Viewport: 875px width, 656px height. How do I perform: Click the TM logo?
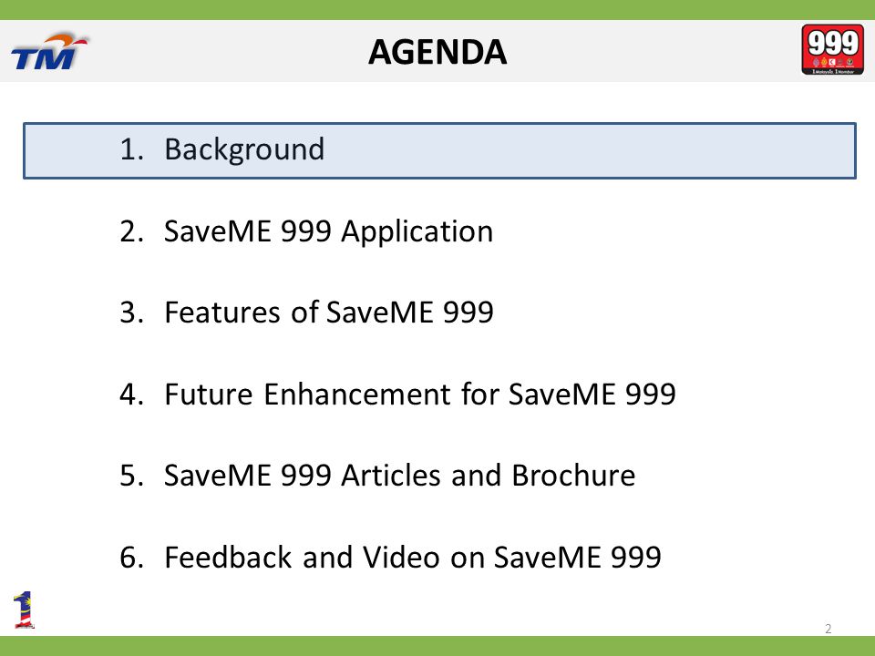coord(49,51)
